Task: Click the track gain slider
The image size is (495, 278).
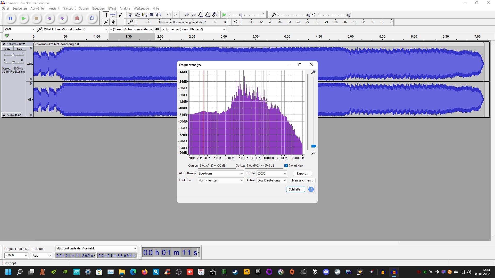Action: point(13,55)
